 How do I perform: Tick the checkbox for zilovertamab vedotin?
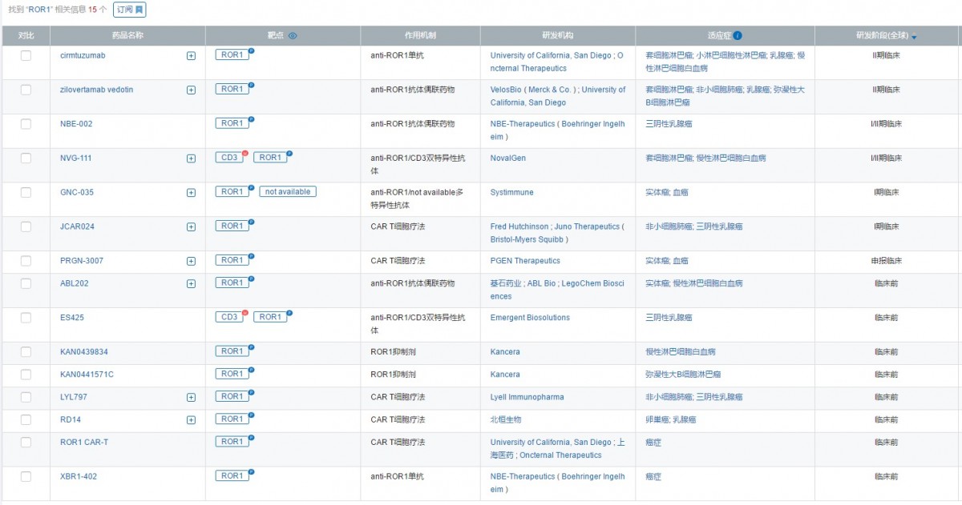click(x=26, y=90)
